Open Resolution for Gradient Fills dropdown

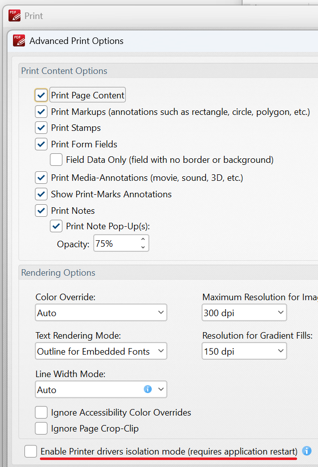(244, 351)
